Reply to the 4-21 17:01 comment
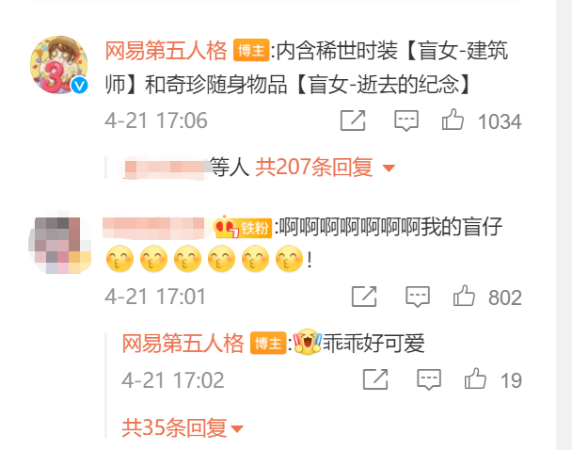572x450 pixels. pos(418,297)
